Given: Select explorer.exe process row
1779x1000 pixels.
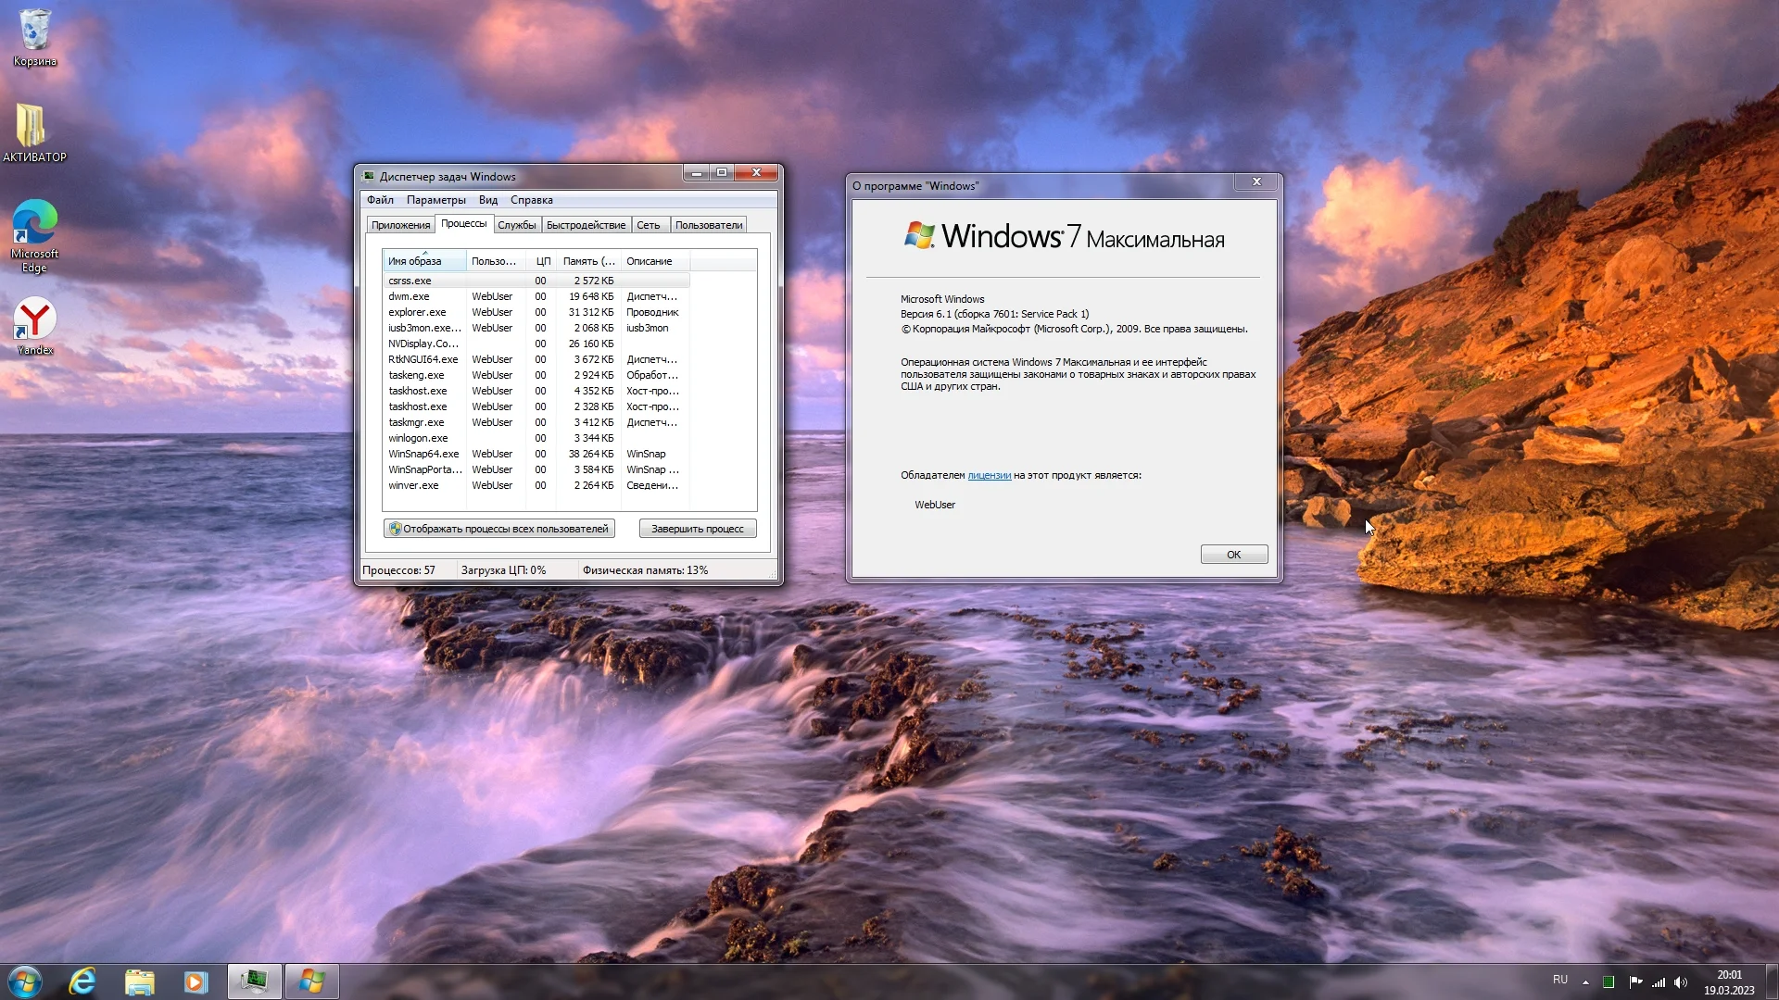Looking at the screenshot, I should coord(417,312).
